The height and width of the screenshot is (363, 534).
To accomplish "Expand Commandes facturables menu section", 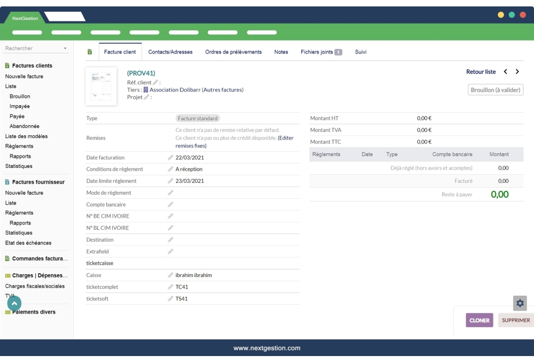I will click(x=40, y=259).
